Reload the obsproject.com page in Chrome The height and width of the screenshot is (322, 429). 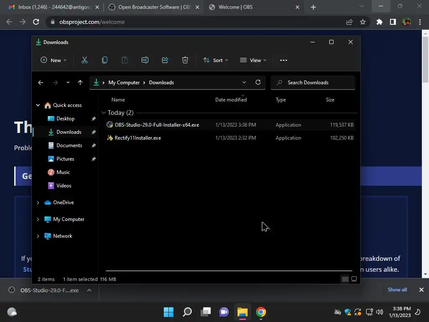[36, 22]
